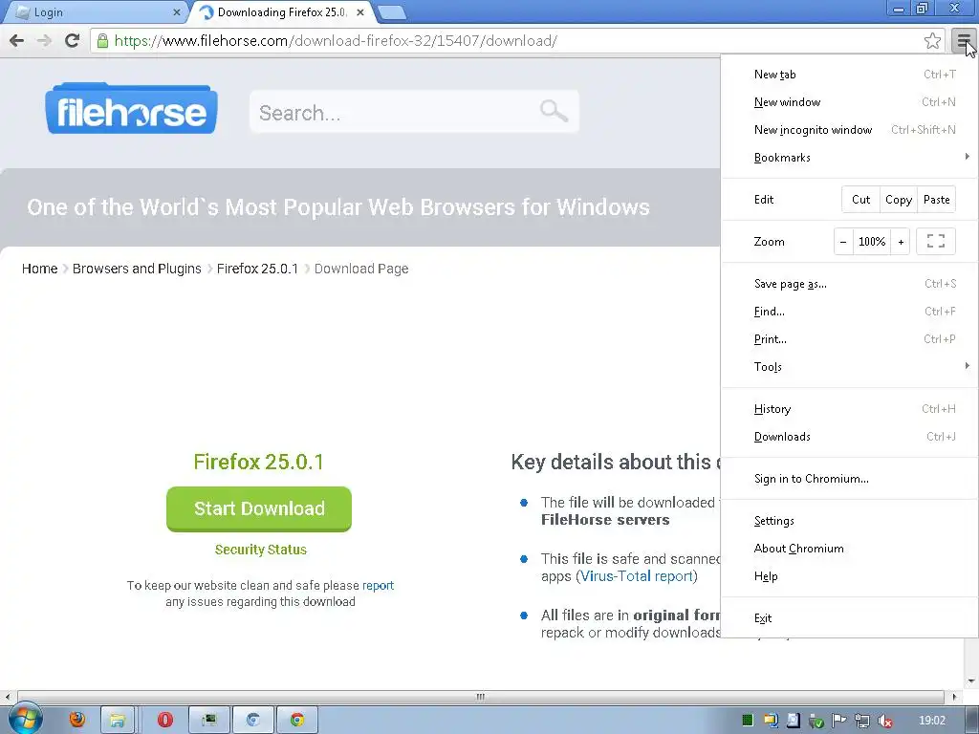Image resolution: width=979 pixels, height=734 pixels.
Task: Open the taskbar clock showing 19:02
Action: click(932, 721)
